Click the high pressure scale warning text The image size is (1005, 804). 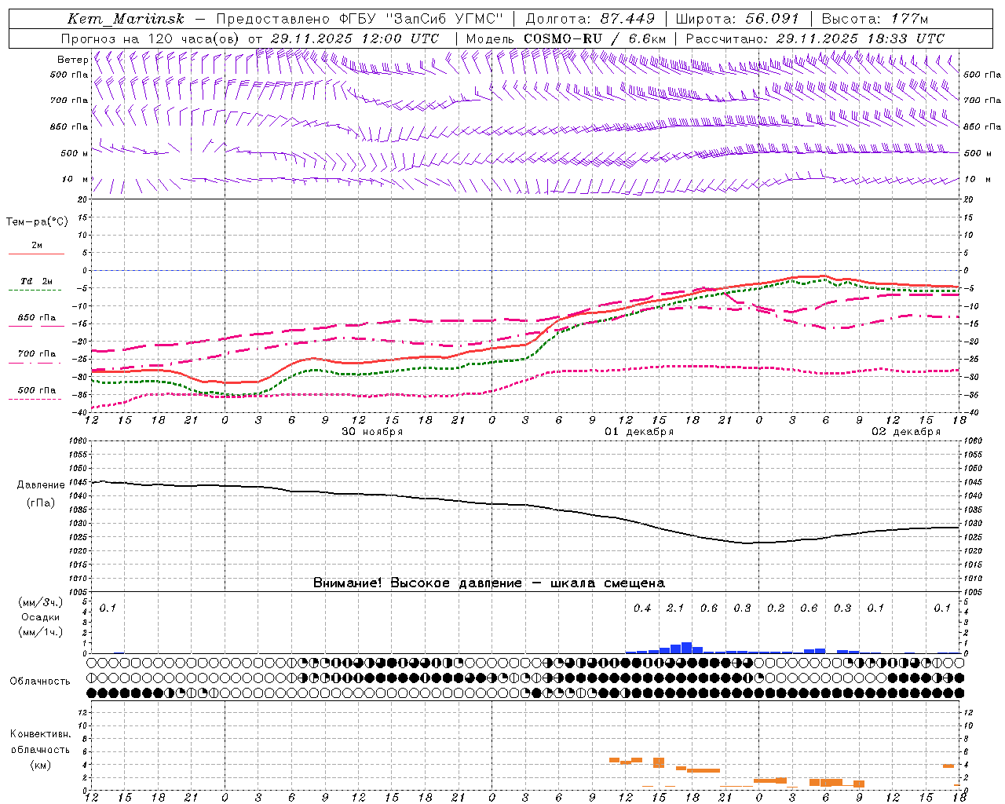coord(488,583)
